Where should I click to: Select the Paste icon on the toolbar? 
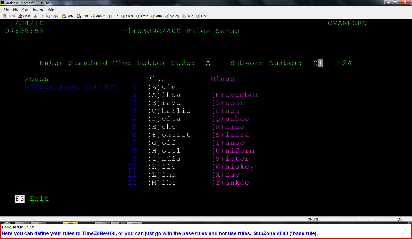(67, 16)
